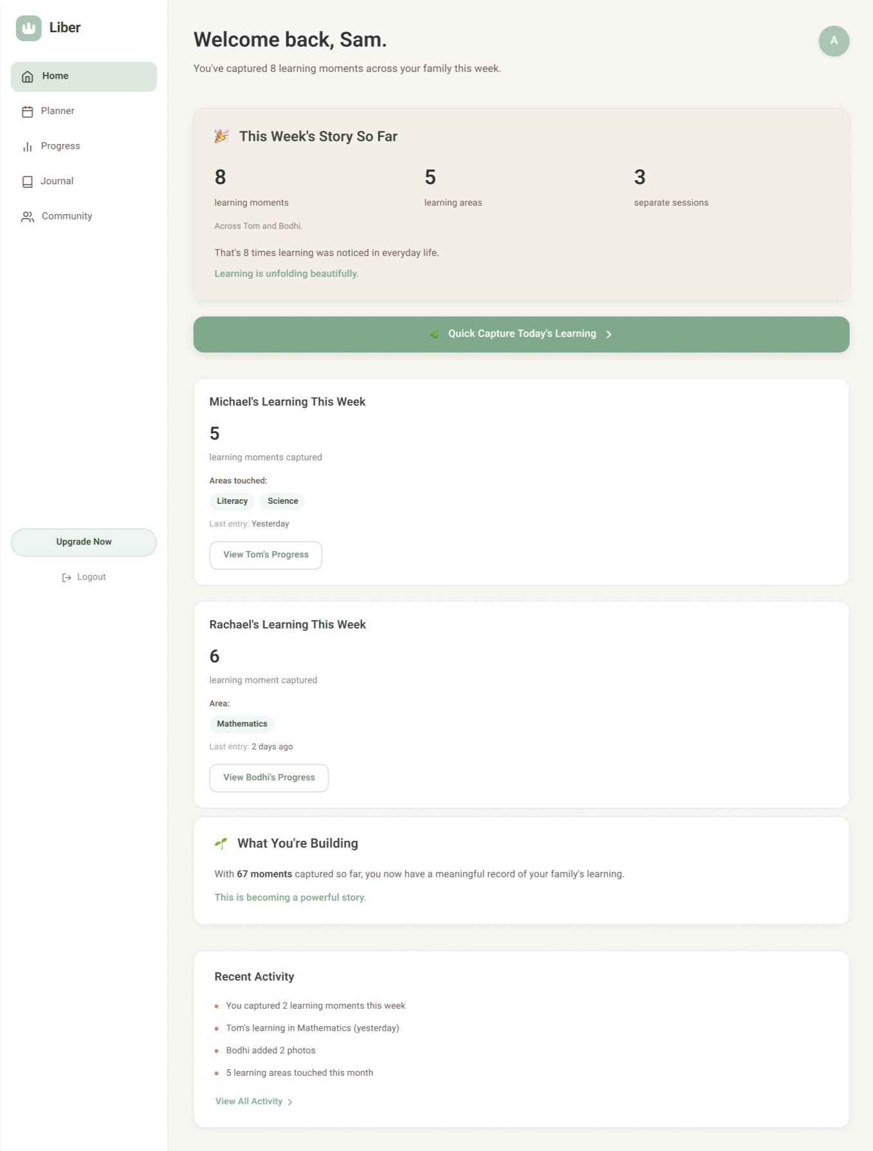This screenshot has height=1151, width=873.
Task: Click the Liber logo icon
Action: tap(28, 28)
